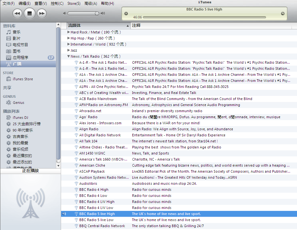The height and width of the screenshot is (230, 297).
Task: Open the 查看(V) menu
Action: pyautogui.click(x=41, y=4)
